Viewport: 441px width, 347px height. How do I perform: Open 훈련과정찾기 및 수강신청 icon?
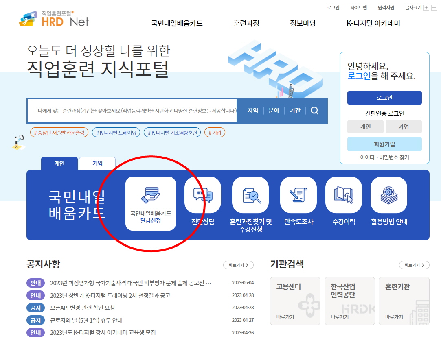click(250, 195)
